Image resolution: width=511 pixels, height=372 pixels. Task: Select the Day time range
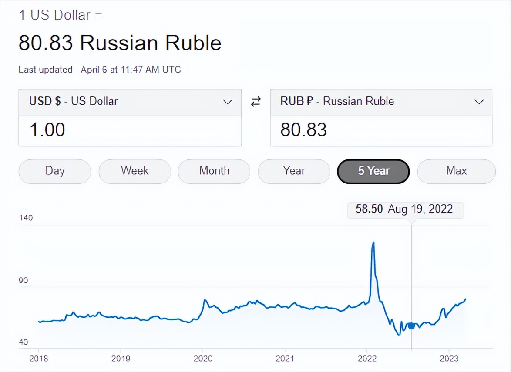54,171
